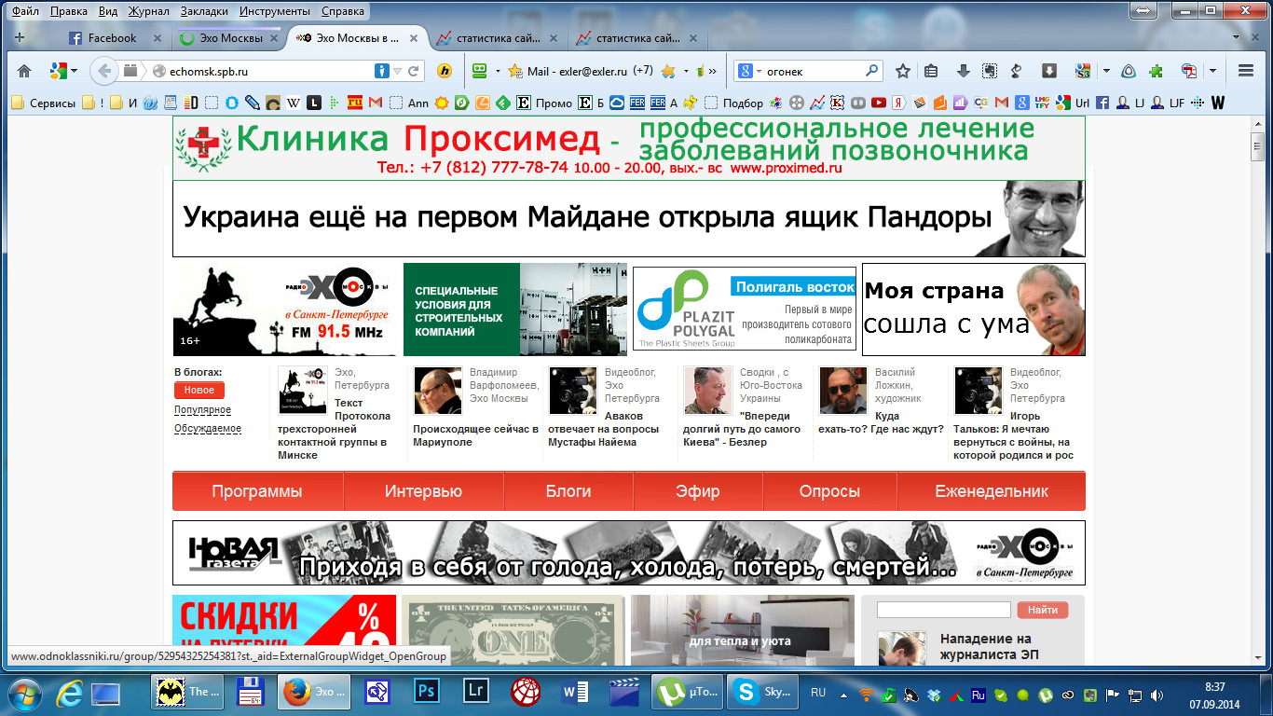Select the 'Новое' blog filter

[198, 391]
